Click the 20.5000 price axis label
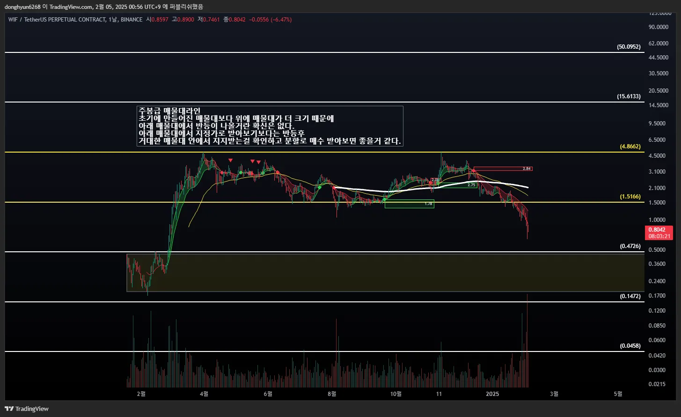The height and width of the screenshot is (417, 681). click(x=658, y=91)
